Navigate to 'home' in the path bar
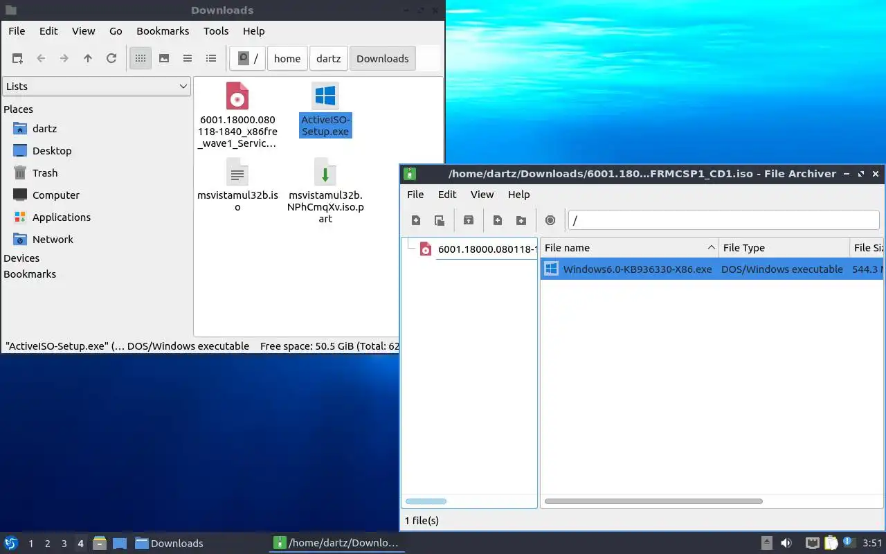Viewport: 886px width, 554px height. (x=287, y=58)
